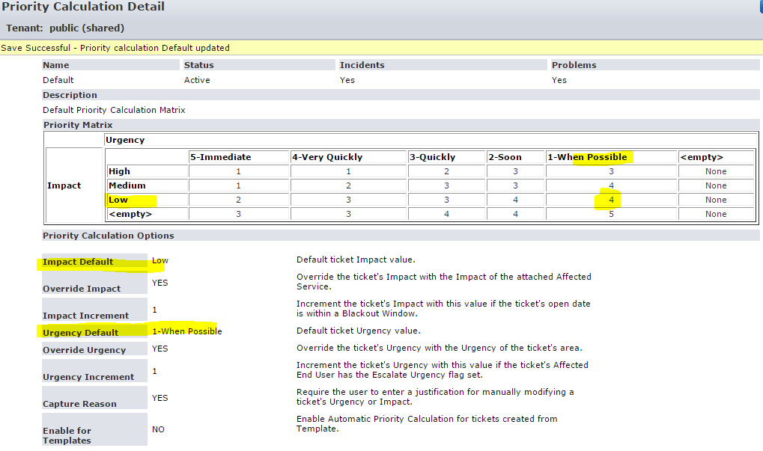Toggle the Override Impact YES setting
Screen dimensions: 763x451
coord(157,282)
